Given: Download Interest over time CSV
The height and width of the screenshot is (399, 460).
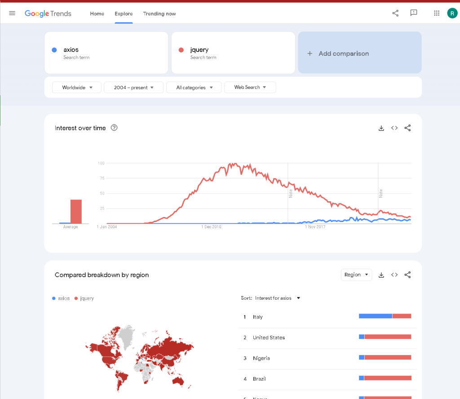Looking at the screenshot, I should 381,128.
